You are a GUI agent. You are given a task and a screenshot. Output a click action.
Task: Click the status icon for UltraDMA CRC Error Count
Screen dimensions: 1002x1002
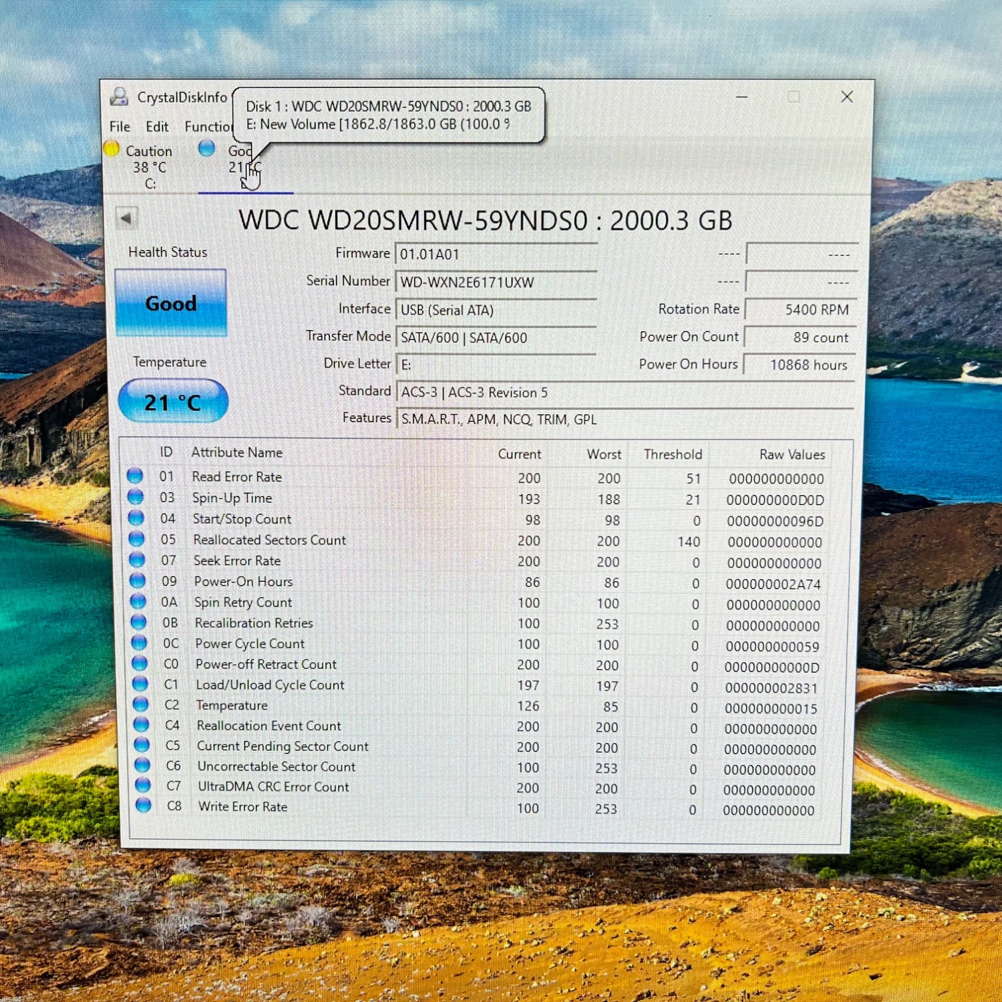(142, 784)
